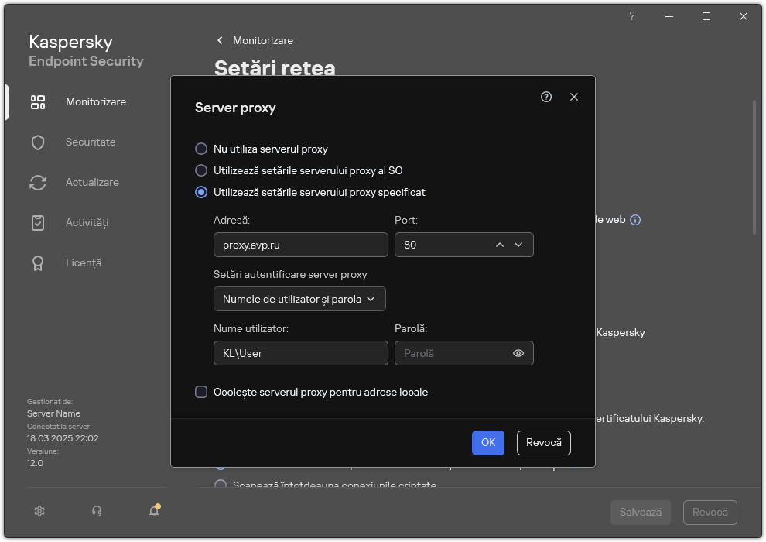Decrease the Port value with the down arrow
The width and height of the screenshot is (766, 542).
tap(519, 245)
